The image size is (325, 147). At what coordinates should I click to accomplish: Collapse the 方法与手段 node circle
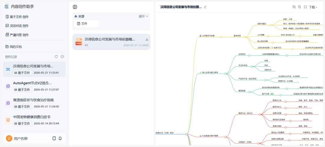pos(251,67)
